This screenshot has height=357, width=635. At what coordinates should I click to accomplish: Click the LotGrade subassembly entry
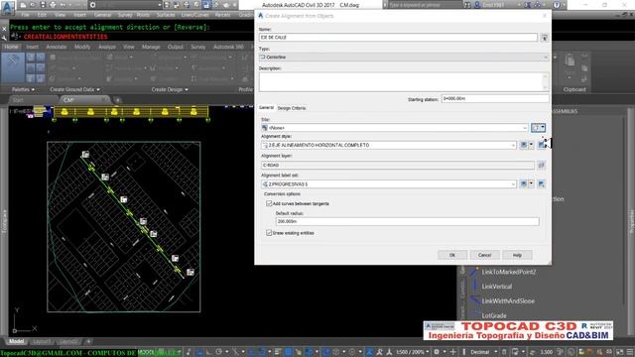pos(494,315)
